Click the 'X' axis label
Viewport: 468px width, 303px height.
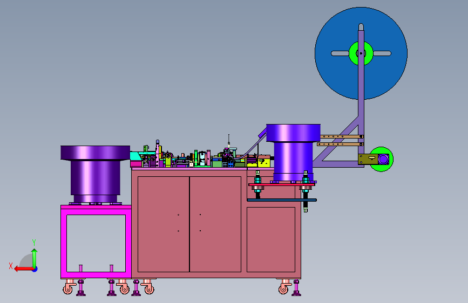11,266
